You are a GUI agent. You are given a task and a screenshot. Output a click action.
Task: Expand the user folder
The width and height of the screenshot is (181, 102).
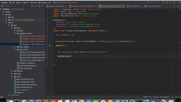(12, 76)
